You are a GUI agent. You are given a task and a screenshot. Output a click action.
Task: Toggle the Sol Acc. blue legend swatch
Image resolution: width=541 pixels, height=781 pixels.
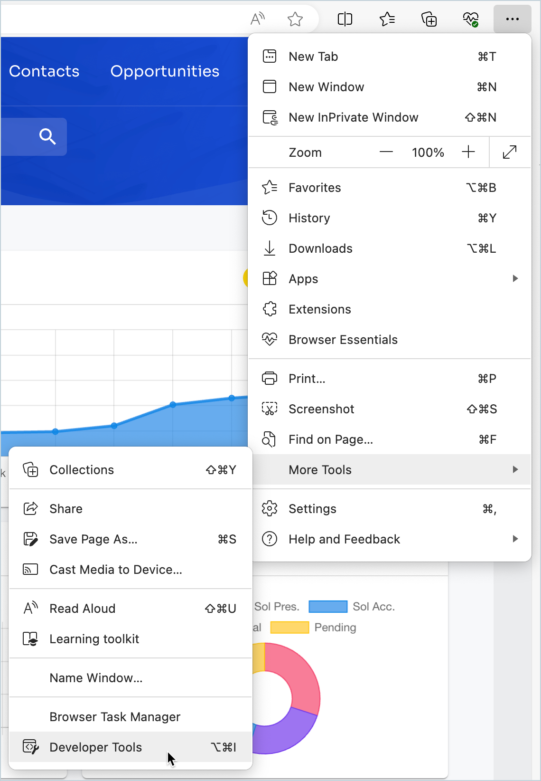(328, 607)
